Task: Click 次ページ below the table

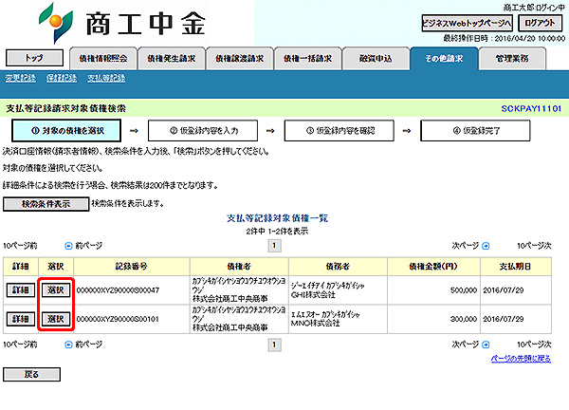Action: 466,345
